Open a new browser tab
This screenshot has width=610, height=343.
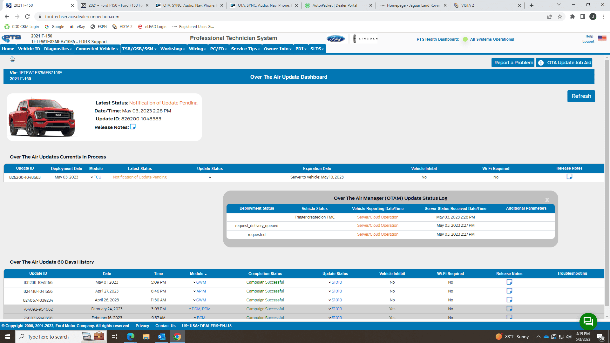[x=532, y=5]
